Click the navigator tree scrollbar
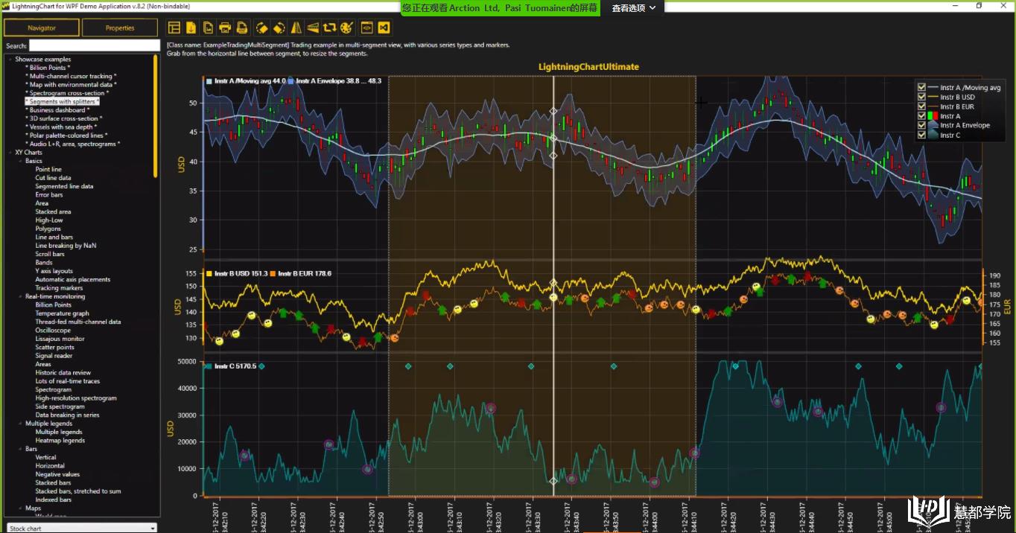This screenshot has width=1016, height=533. pos(156,115)
